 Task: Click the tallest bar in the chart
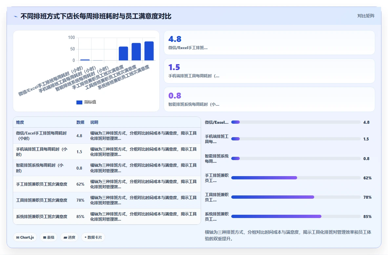click(149, 51)
